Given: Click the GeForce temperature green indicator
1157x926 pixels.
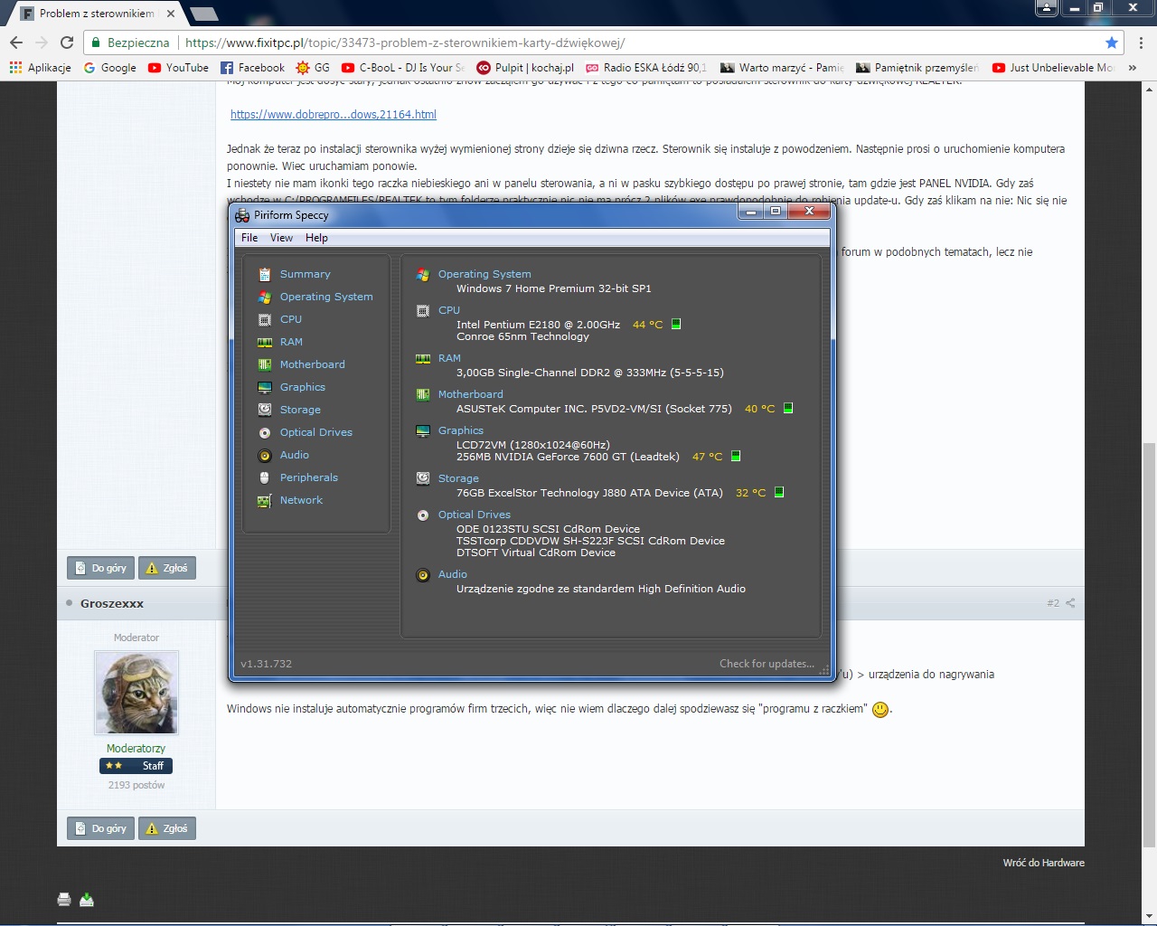Looking at the screenshot, I should 736,456.
